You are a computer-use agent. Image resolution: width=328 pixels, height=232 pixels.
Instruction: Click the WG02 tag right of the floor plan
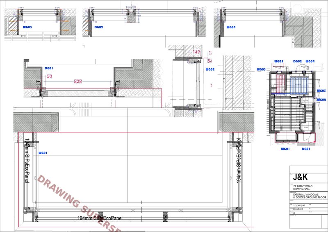tap(321, 100)
